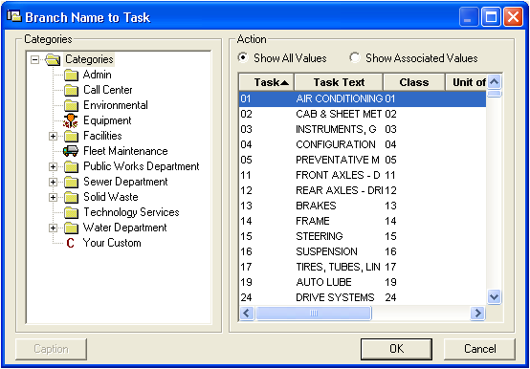Select the Environmental tree item label
The width and height of the screenshot is (530, 369).
(116, 105)
